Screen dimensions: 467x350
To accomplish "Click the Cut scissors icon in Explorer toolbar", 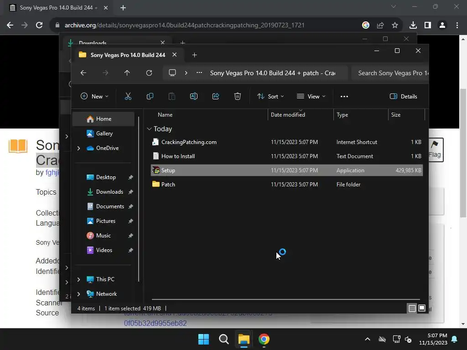I will pos(128,96).
